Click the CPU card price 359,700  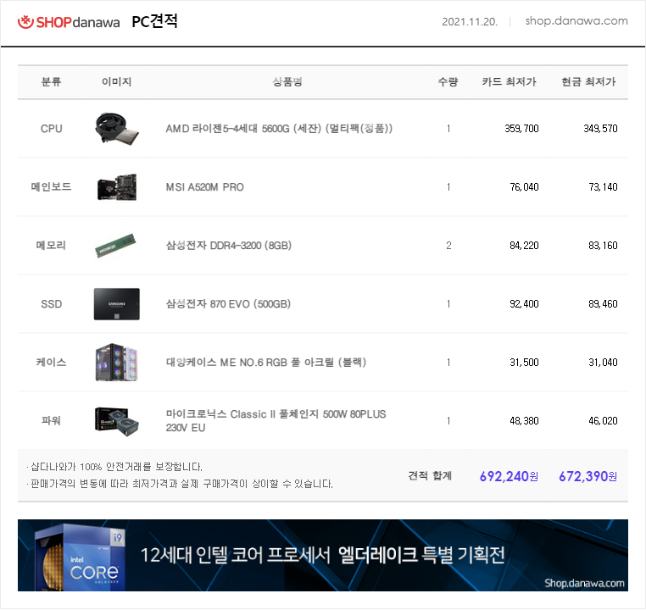tap(521, 129)
